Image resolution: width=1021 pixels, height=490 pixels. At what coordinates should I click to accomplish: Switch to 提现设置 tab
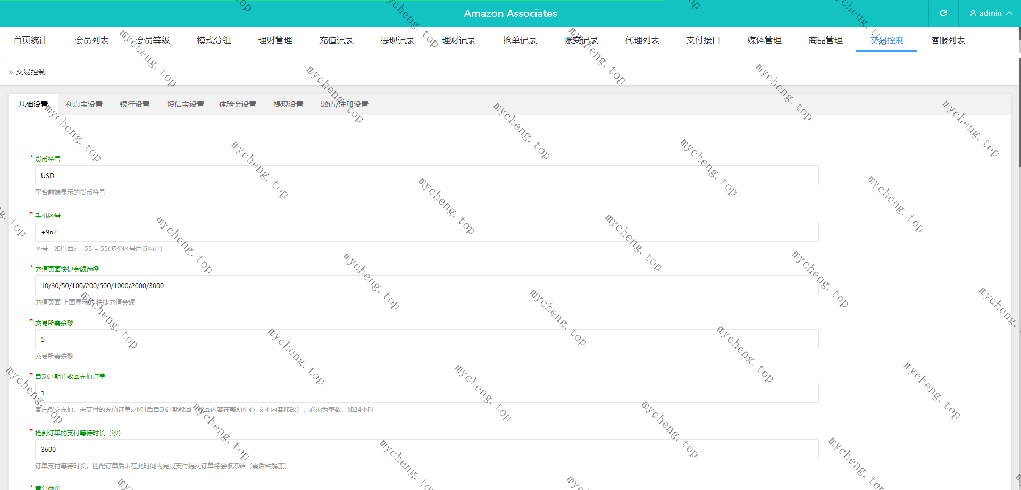pos(288,104)
